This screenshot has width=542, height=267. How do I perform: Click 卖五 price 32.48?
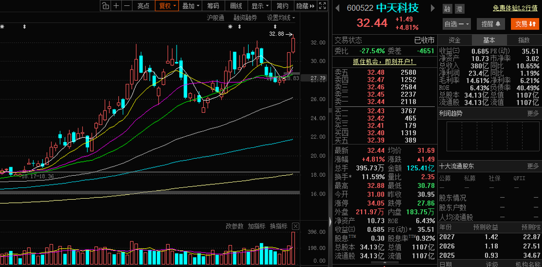click(375, 73)
